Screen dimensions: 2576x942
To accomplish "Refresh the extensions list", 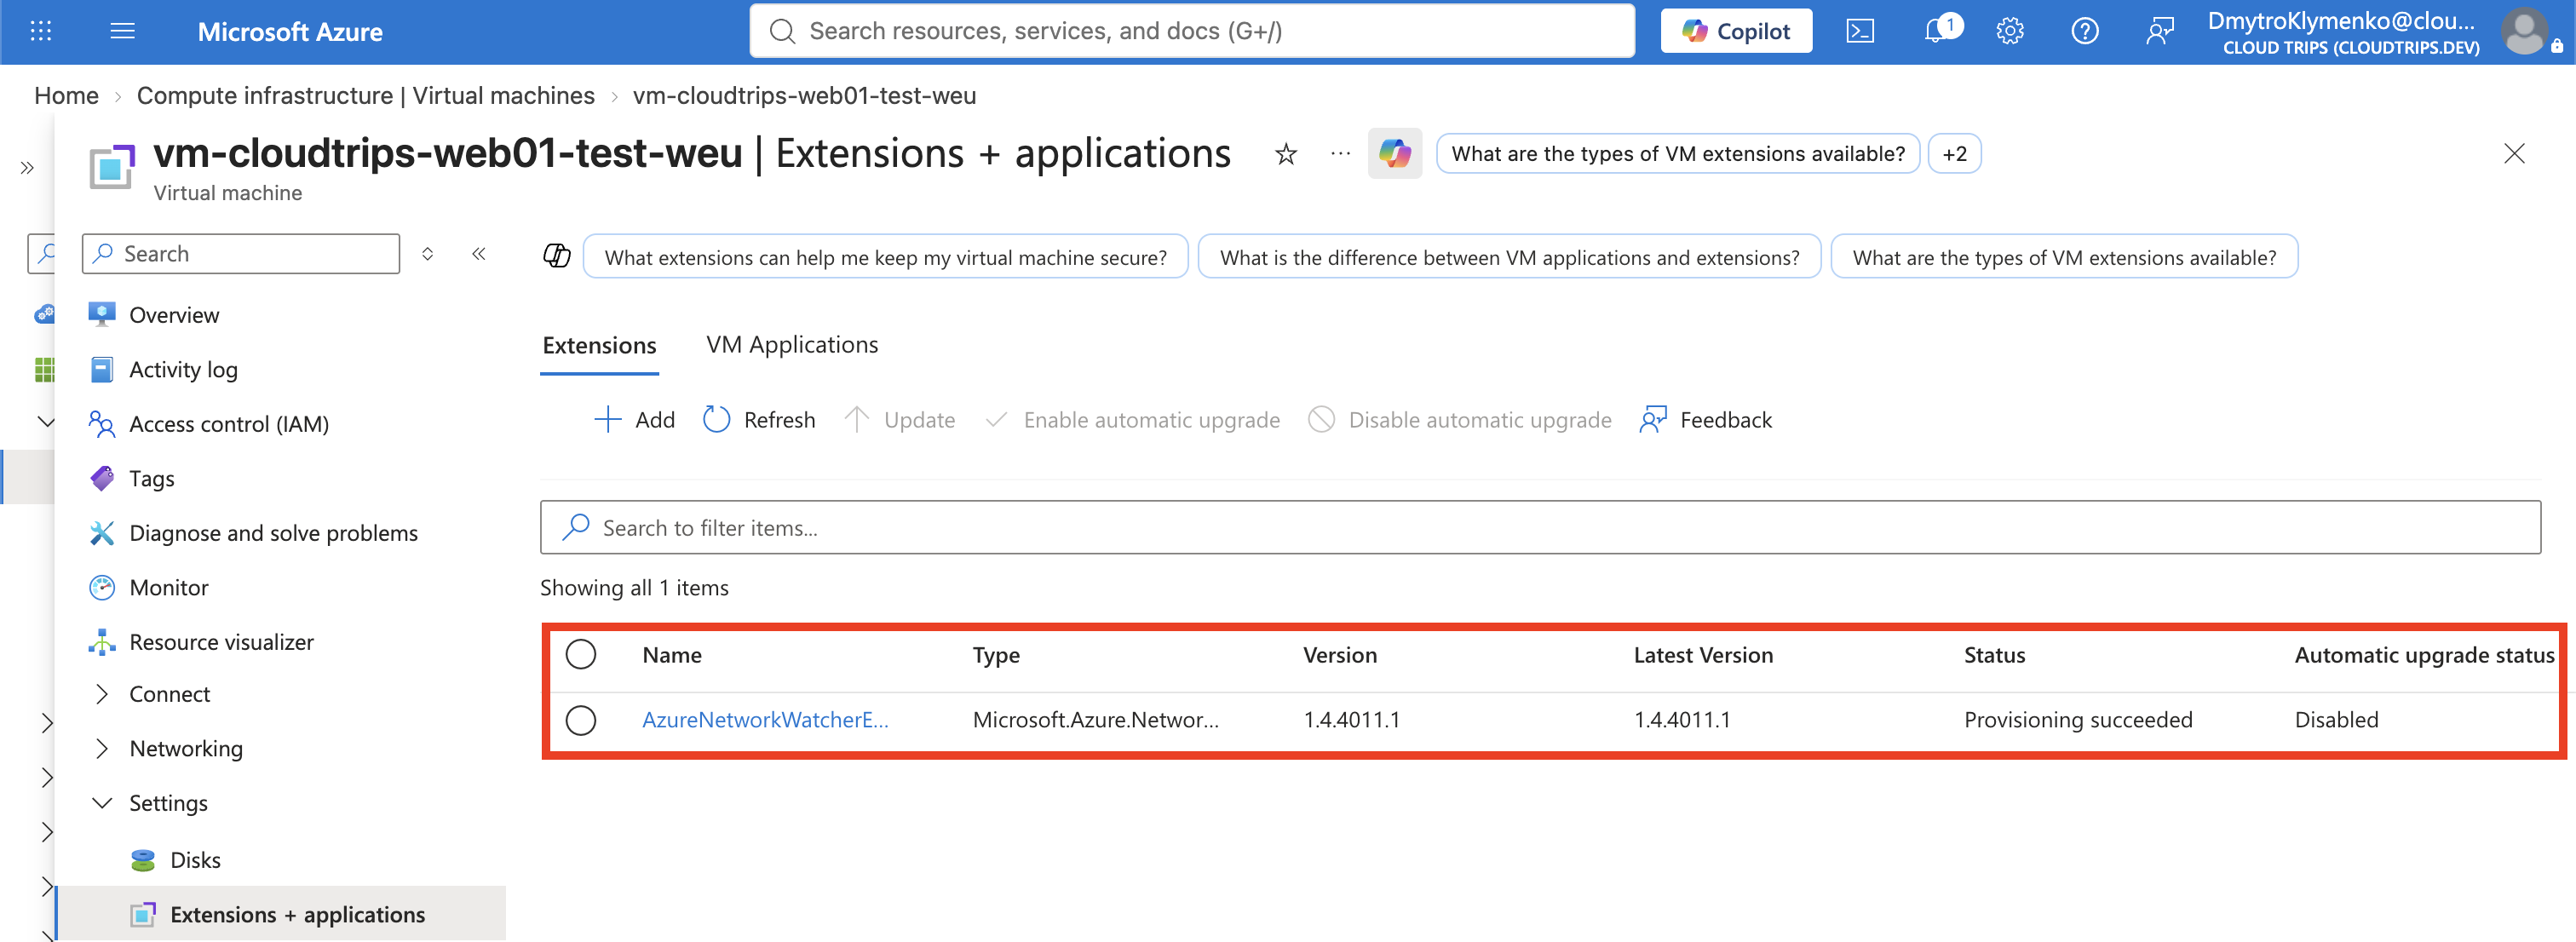I will click(x=759, y=420).
